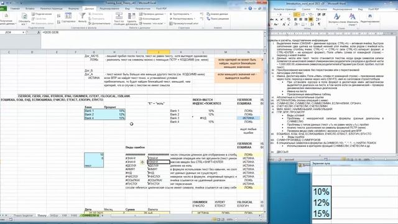Click the Excel horizontal scrollbar thumb
The image size is (398, 224).
tap(135, 216)
